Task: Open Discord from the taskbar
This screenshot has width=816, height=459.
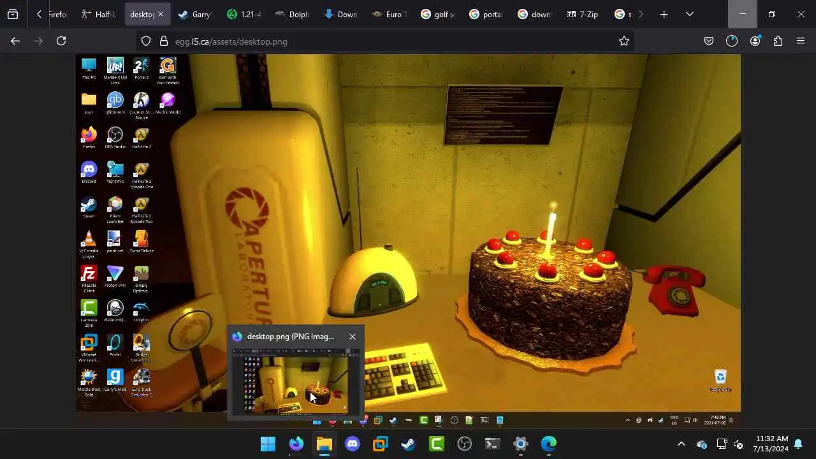Action: (x=353, y=444)
